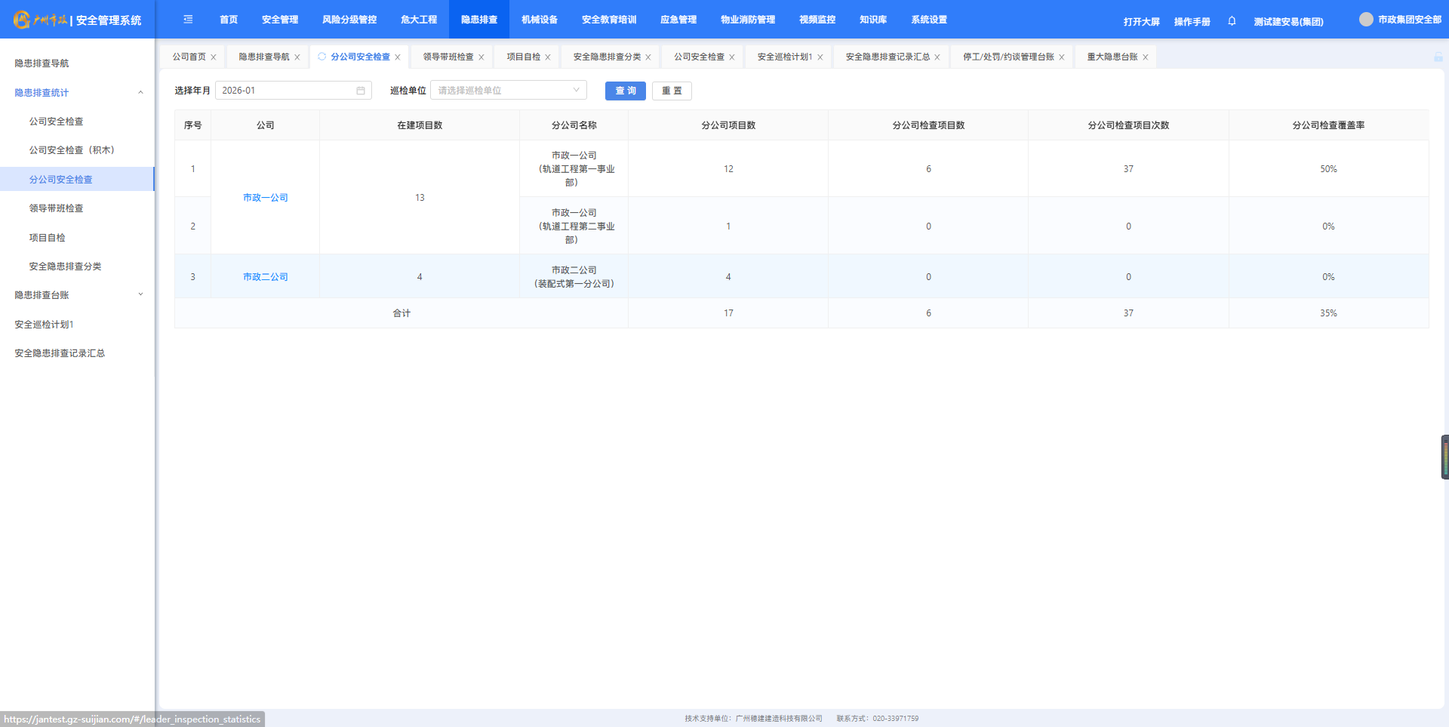Select 领导带班检查 in the sidebar
1449x727 pixels.
pyautogui.click(x=57, y=208)
